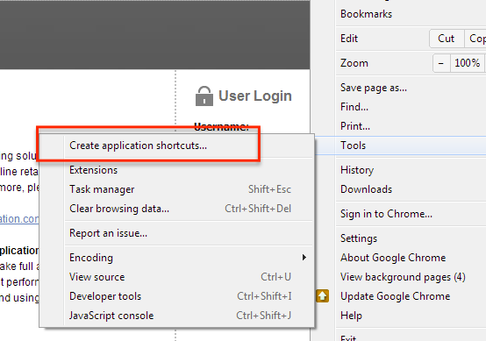Image resolution: width=486 pixels, height=341 pixels.
Task: Choose Report an issue entry
Action: point(176,233)
